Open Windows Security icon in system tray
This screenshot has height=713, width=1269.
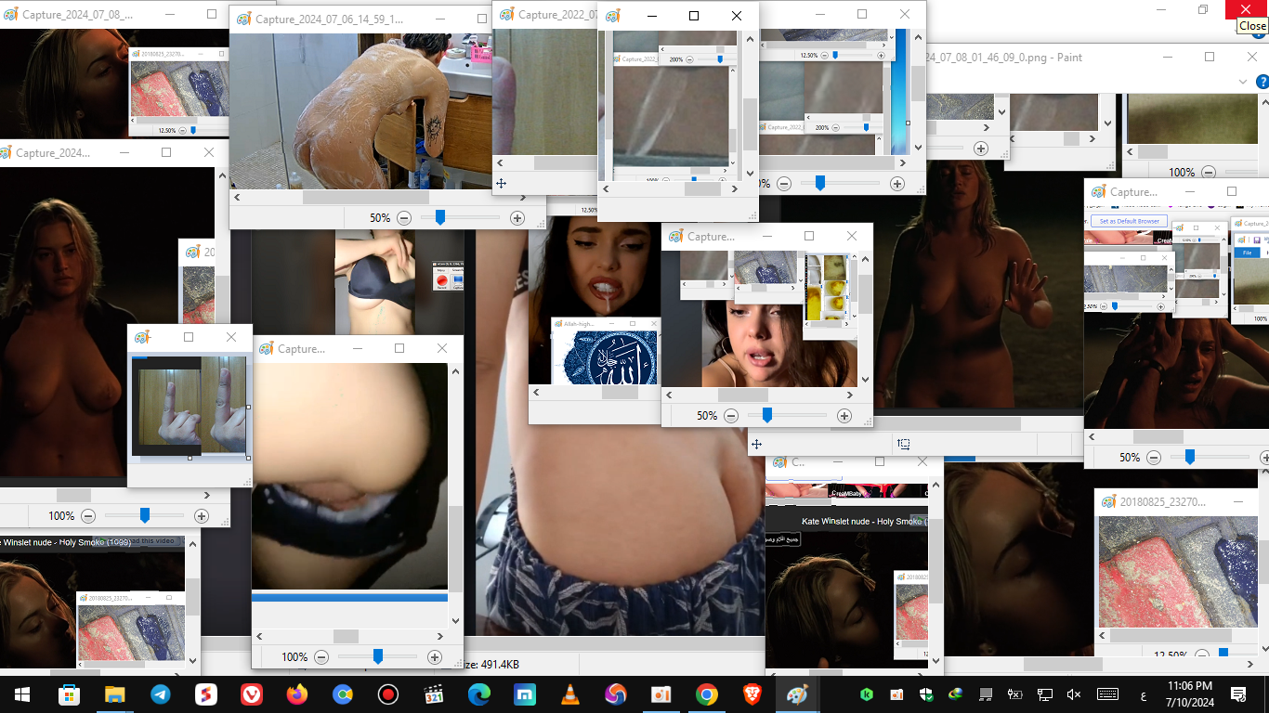(x=925, y=694)
